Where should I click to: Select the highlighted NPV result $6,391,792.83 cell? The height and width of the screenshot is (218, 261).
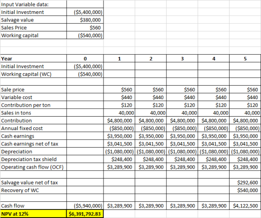(x=85, y=214)
